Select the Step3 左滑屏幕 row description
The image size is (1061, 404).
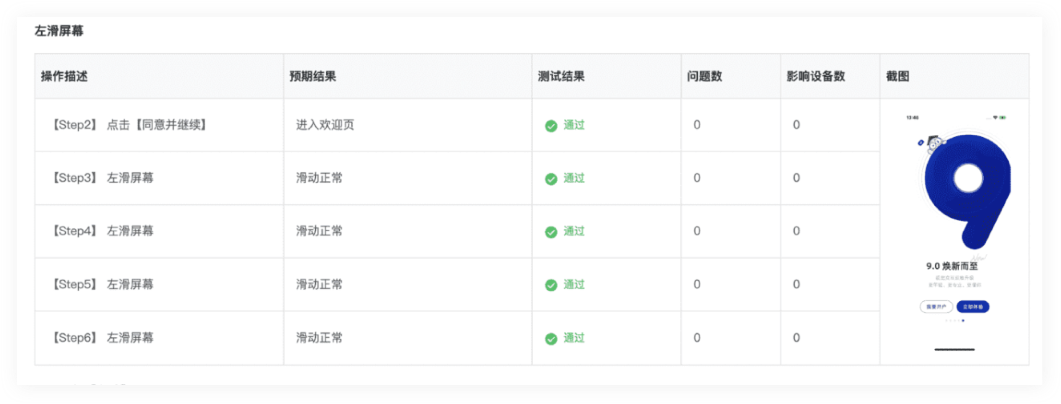pos(103,178)
